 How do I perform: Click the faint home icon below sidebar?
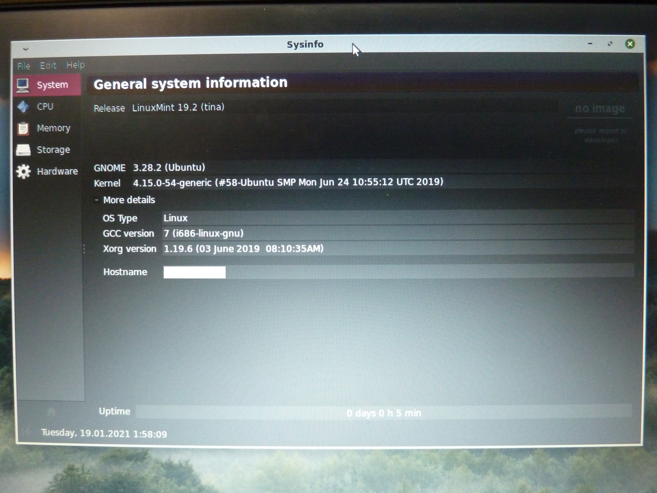[51, 411]
